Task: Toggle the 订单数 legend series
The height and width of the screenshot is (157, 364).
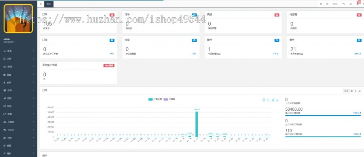Action: pos(169,99)
